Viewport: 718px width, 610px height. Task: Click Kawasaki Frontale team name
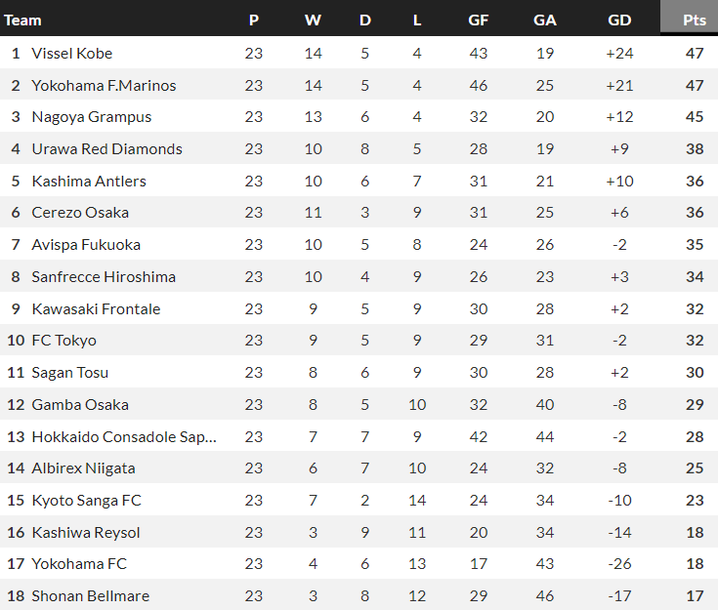click(96, 309)
